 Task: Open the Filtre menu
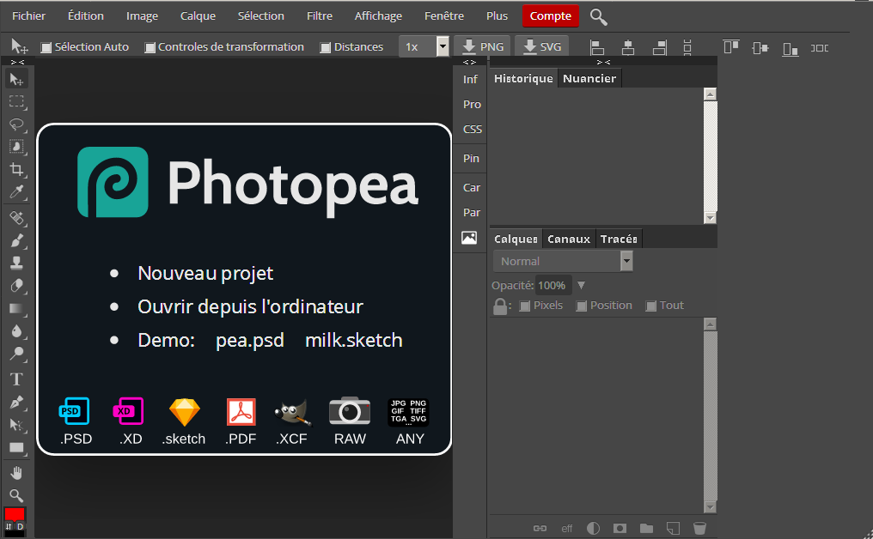coord(320,16)
